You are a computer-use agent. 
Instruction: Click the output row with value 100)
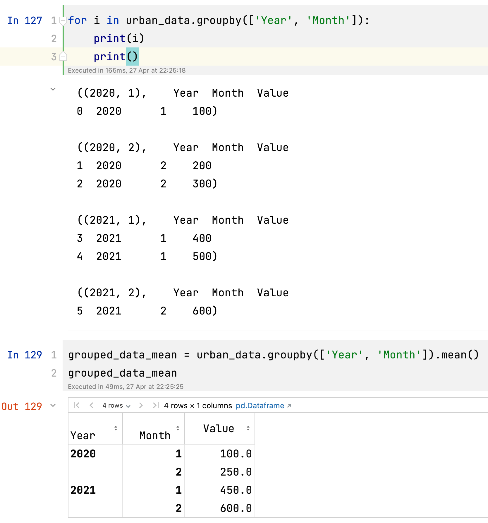click(147, 111)
